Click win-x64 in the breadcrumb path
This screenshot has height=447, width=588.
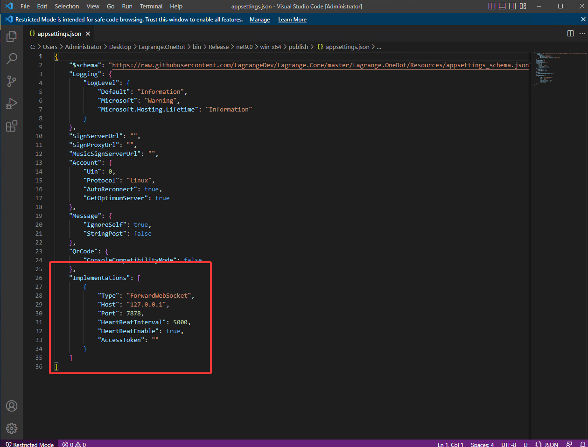(271, 47)
